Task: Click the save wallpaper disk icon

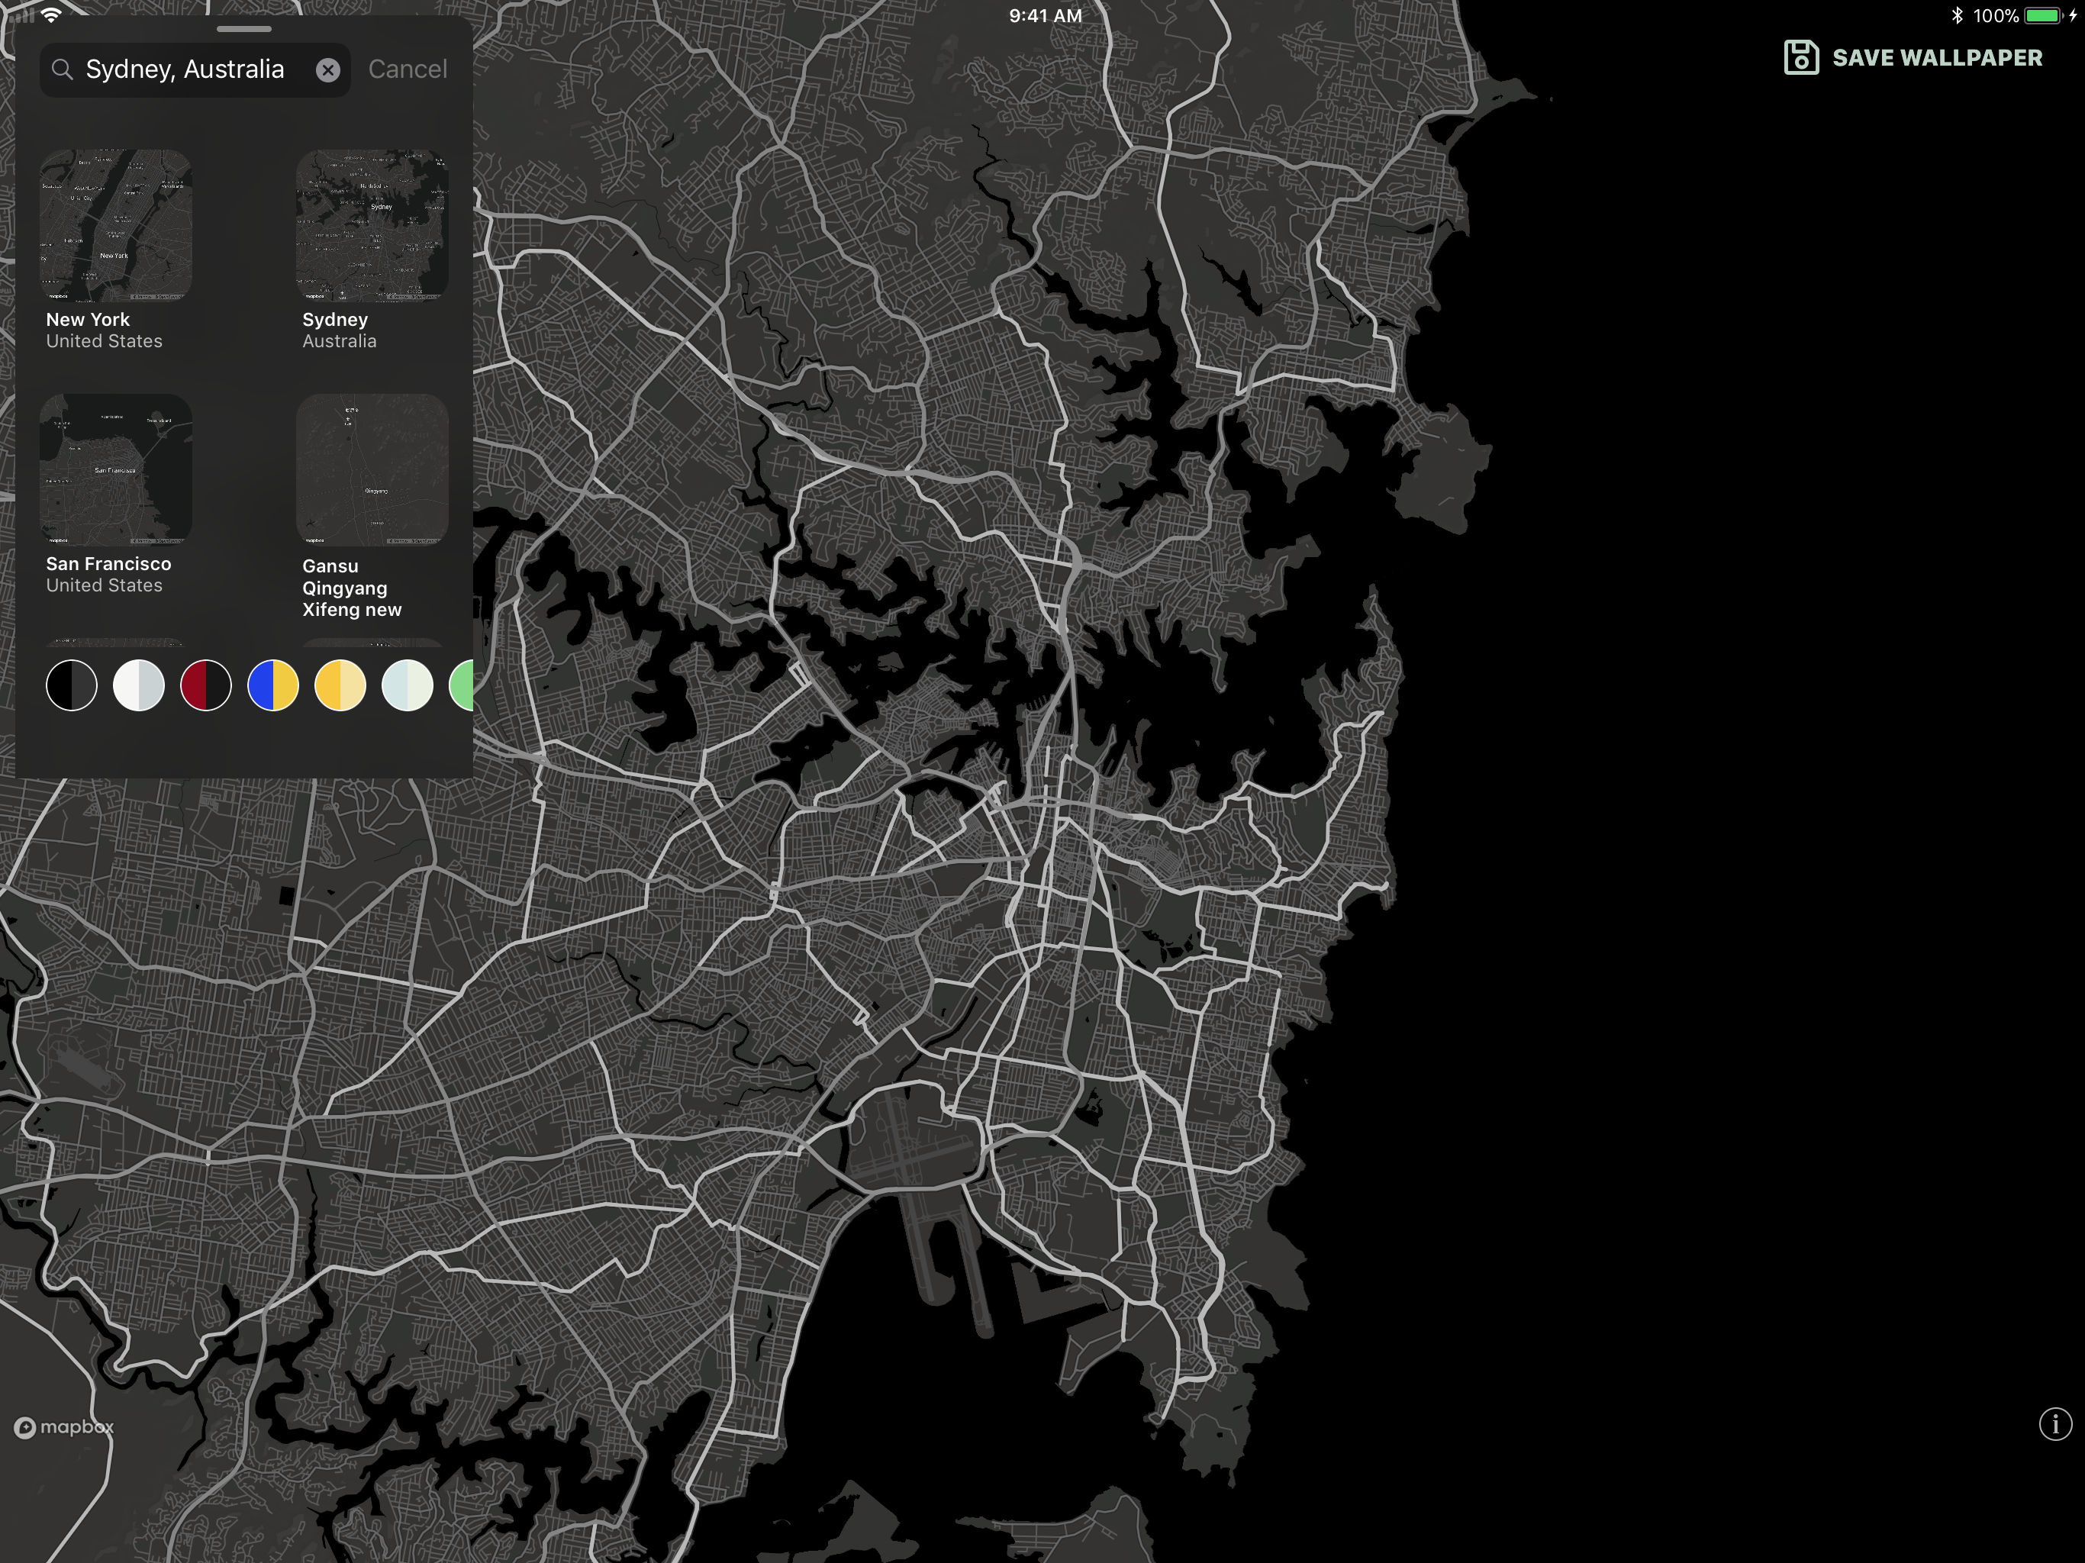Action: click(x=1800, y=57)
